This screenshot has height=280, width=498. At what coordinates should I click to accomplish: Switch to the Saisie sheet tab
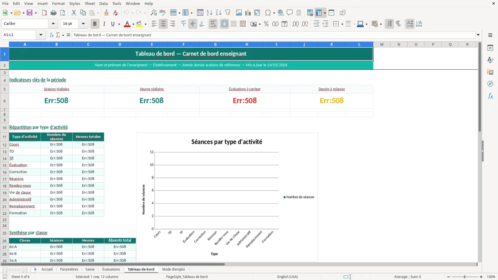[90, 269]
